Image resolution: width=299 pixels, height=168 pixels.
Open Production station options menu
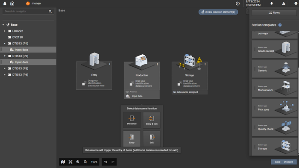(x=157, y=65)
